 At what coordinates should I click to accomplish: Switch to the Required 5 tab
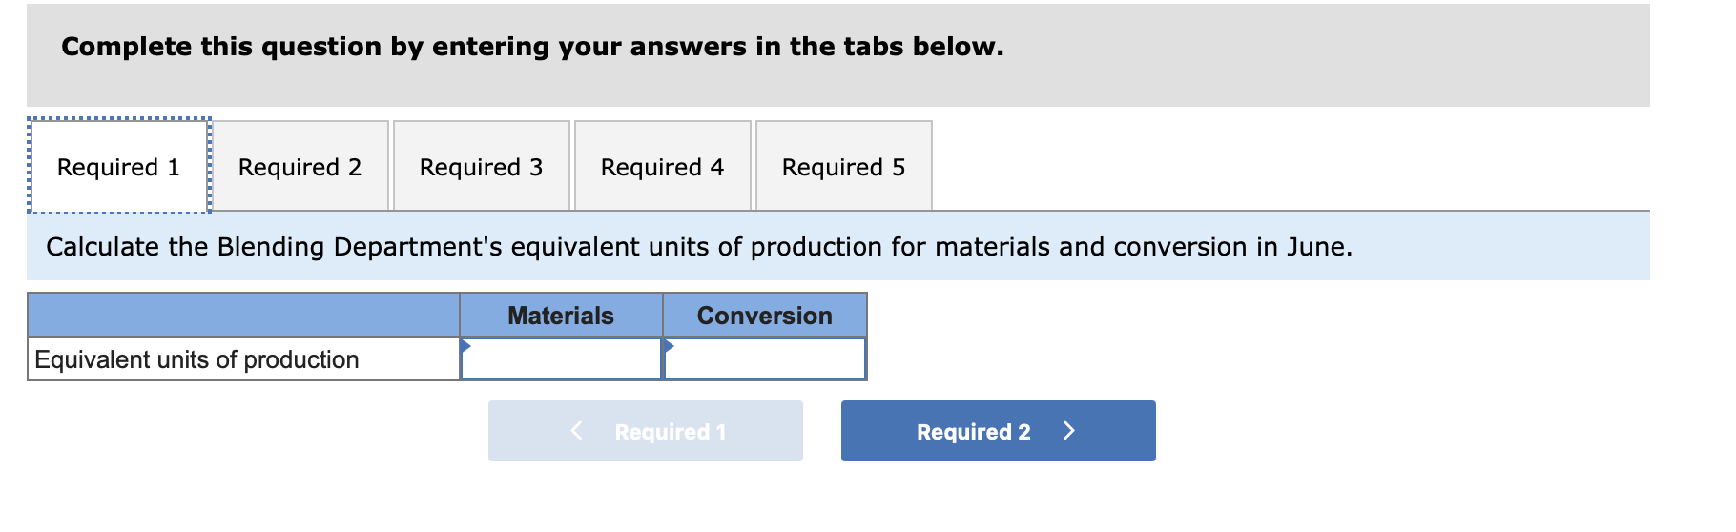[x=844, y=166]
